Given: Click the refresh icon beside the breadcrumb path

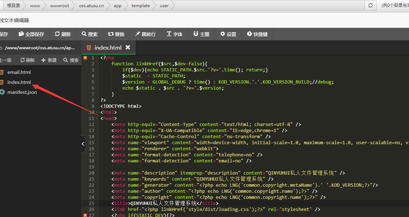Looking at the screenshot, I should tap(370, 5).
